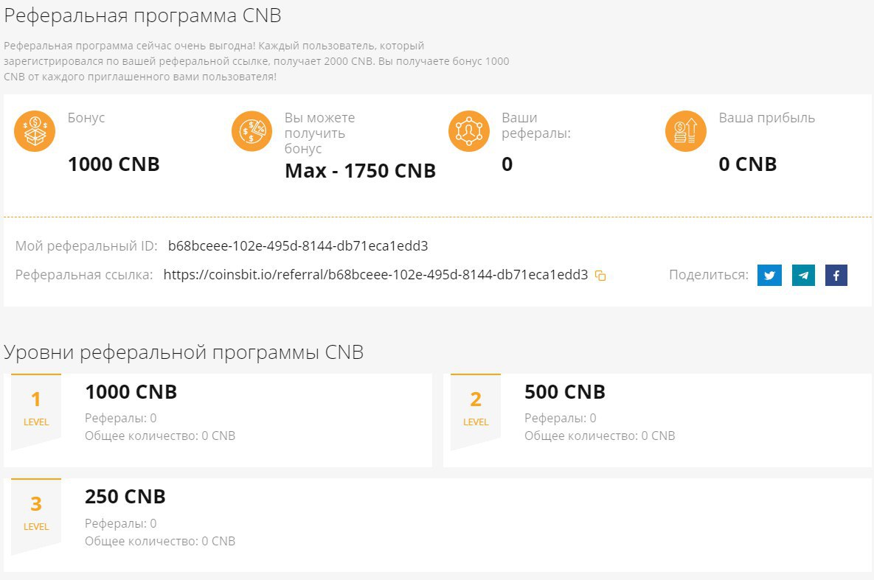Viewport: 874px width, 580px height.
Task: Copy the referral link with copy icon
Action: tap(600, 276)
